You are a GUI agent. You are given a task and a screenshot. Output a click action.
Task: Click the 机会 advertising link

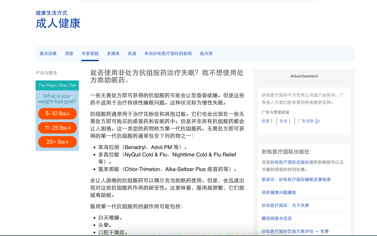pos(283,121)
